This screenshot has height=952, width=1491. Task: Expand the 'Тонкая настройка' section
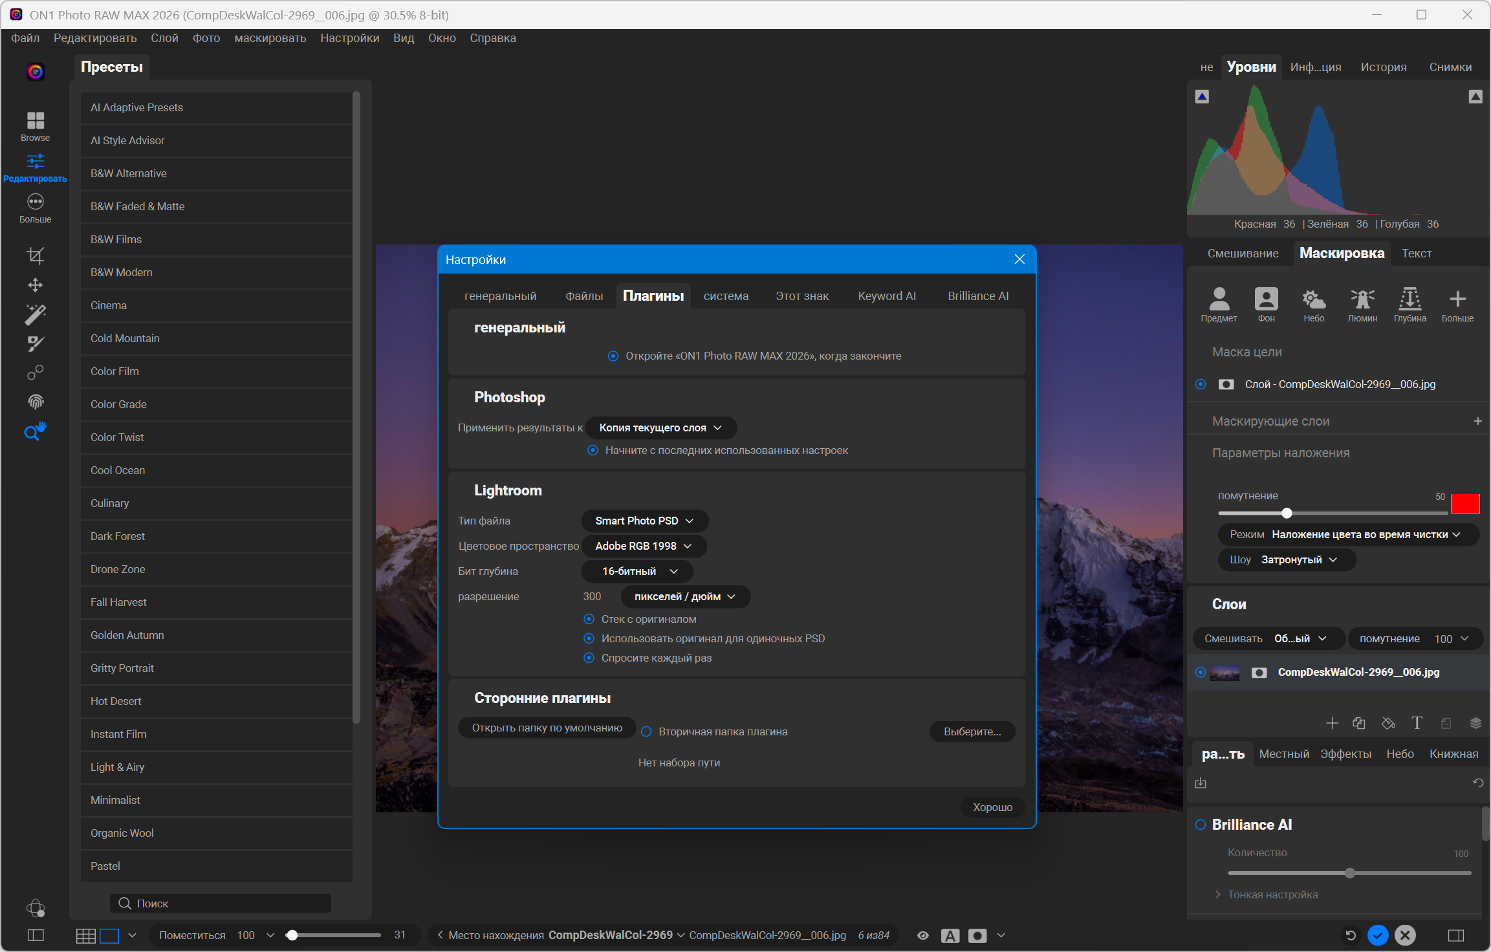tap(1272, 894)
